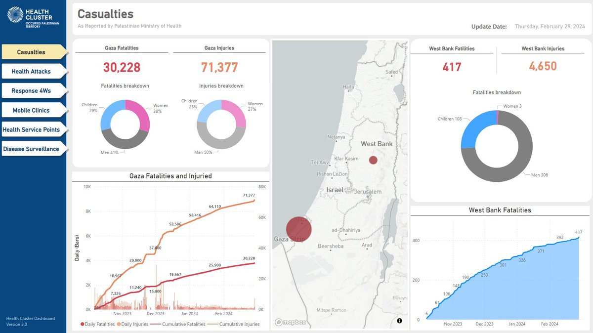Click Daily Injuries legend marker
The height and width of the screenshot is (333, 593).
[119, 324]
